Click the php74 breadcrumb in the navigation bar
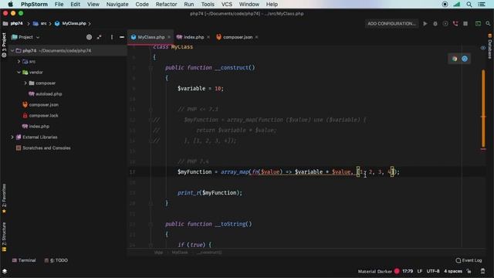This screenshot has height=278, width=494. click(x=13, y=24)
